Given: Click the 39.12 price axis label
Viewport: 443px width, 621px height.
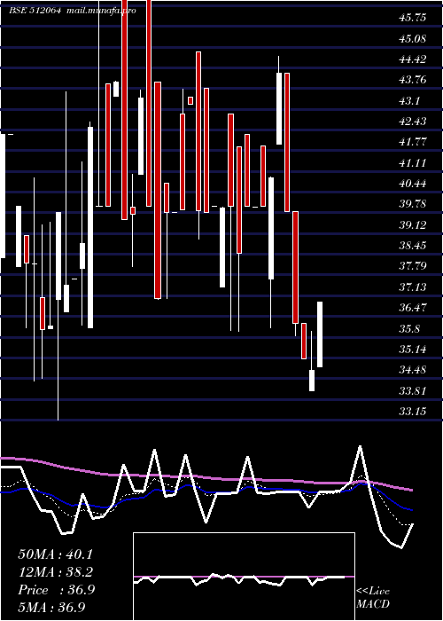Looking at the screenshot, I should (x=413, y=225).
